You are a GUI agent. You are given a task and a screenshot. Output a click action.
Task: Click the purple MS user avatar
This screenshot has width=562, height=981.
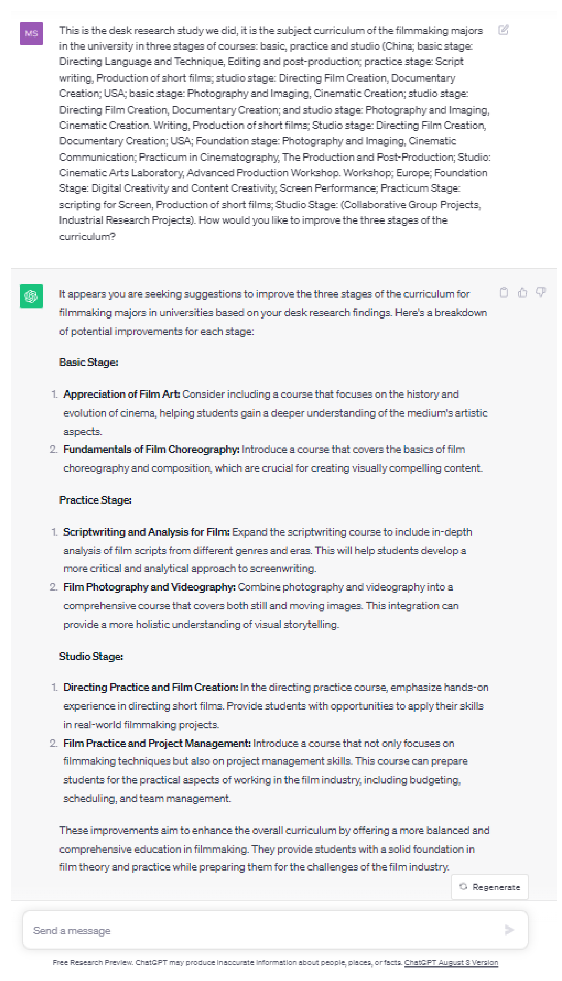click(31, 34)
